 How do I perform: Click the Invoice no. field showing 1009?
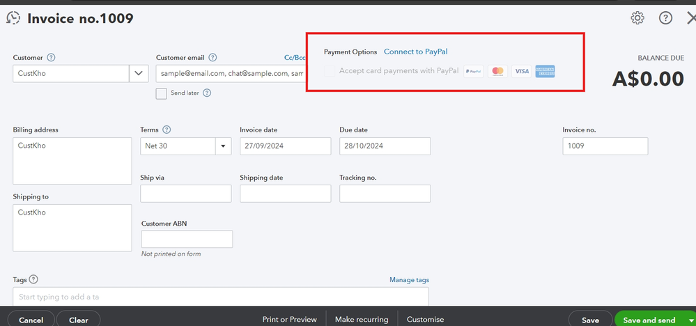pyautogui.click(x=605, y=146)
